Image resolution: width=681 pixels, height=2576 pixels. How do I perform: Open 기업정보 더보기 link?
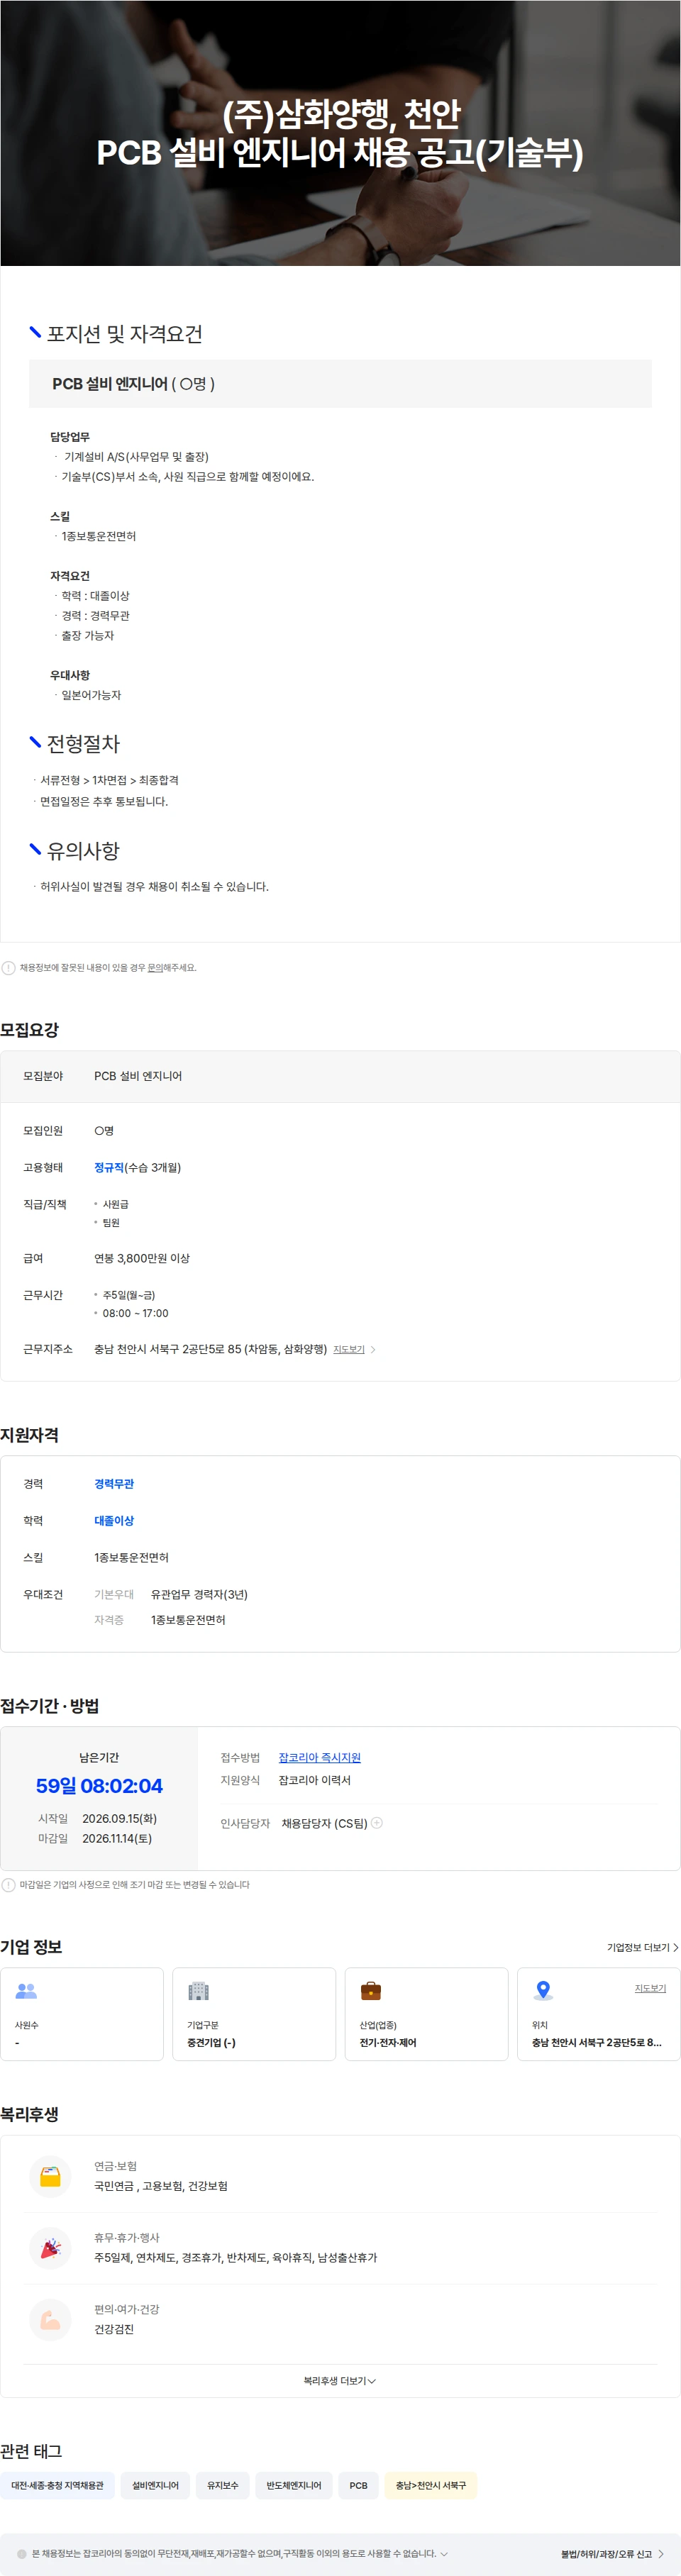coord(643,1948)
